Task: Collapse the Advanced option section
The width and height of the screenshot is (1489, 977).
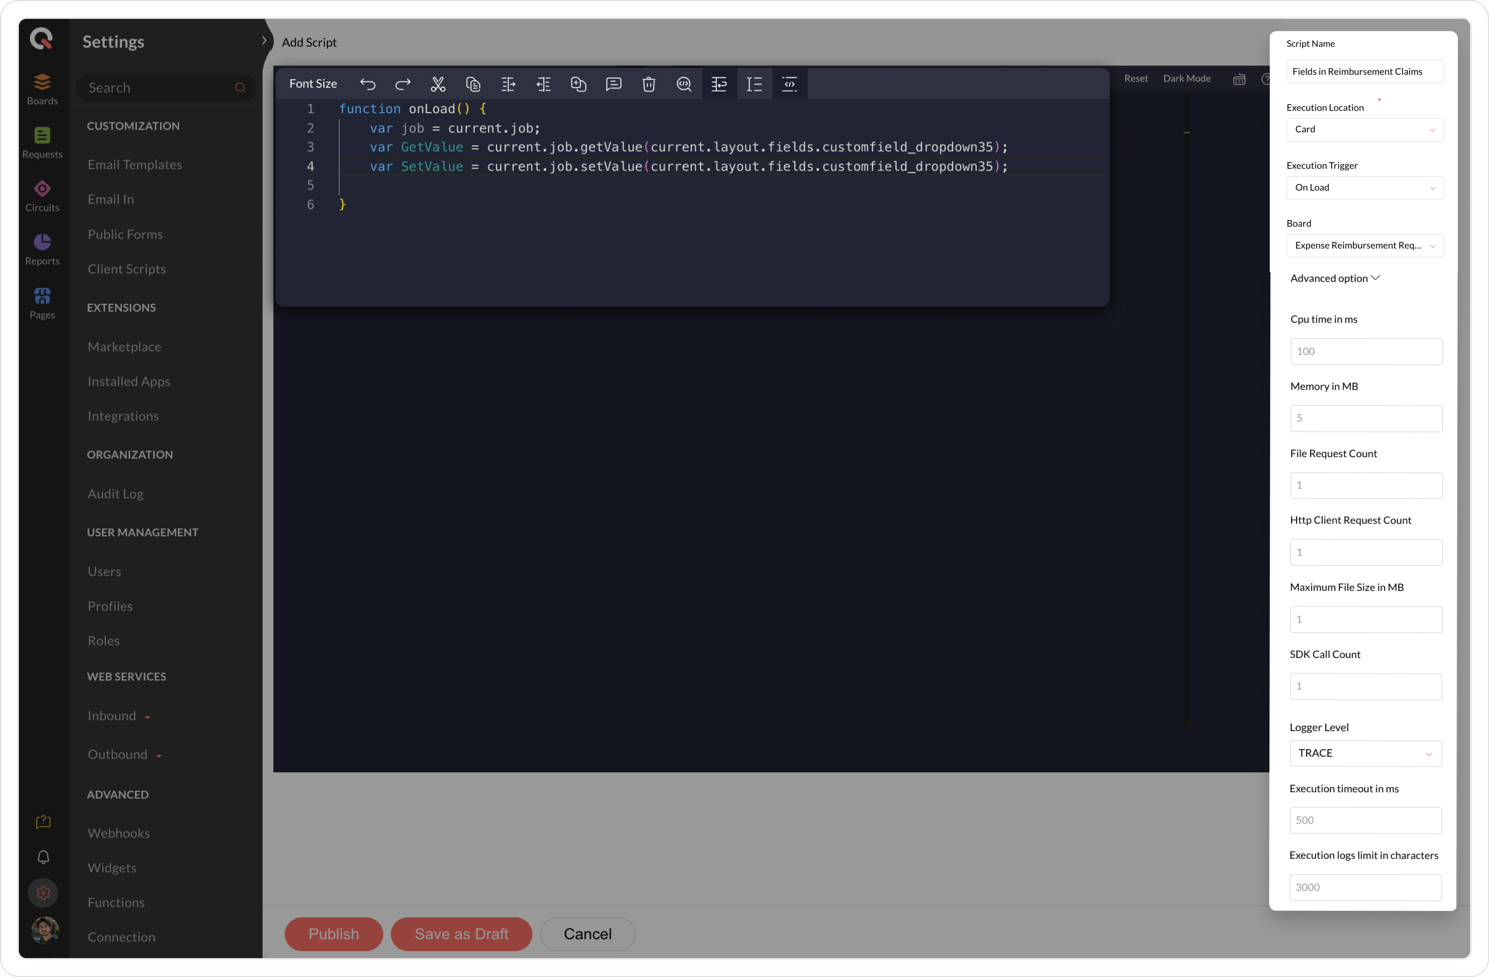Action: pos(1335,278)
